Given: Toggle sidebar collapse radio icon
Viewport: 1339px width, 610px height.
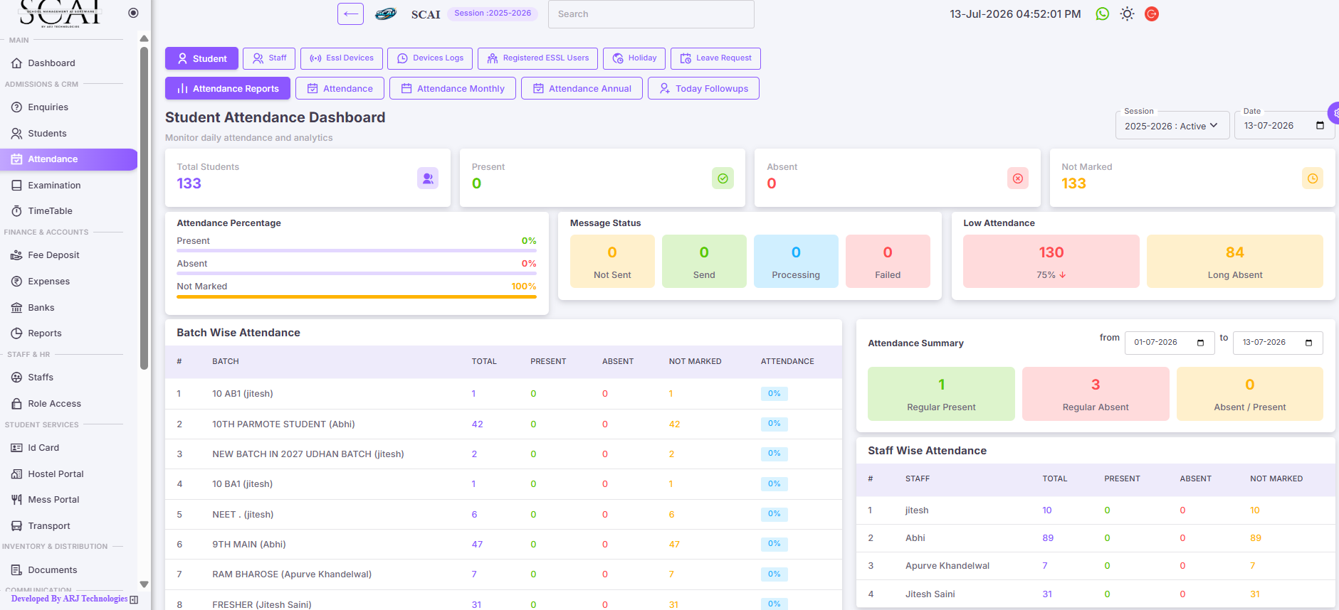Looking at the screenshot, I should (x=133, y=13).
